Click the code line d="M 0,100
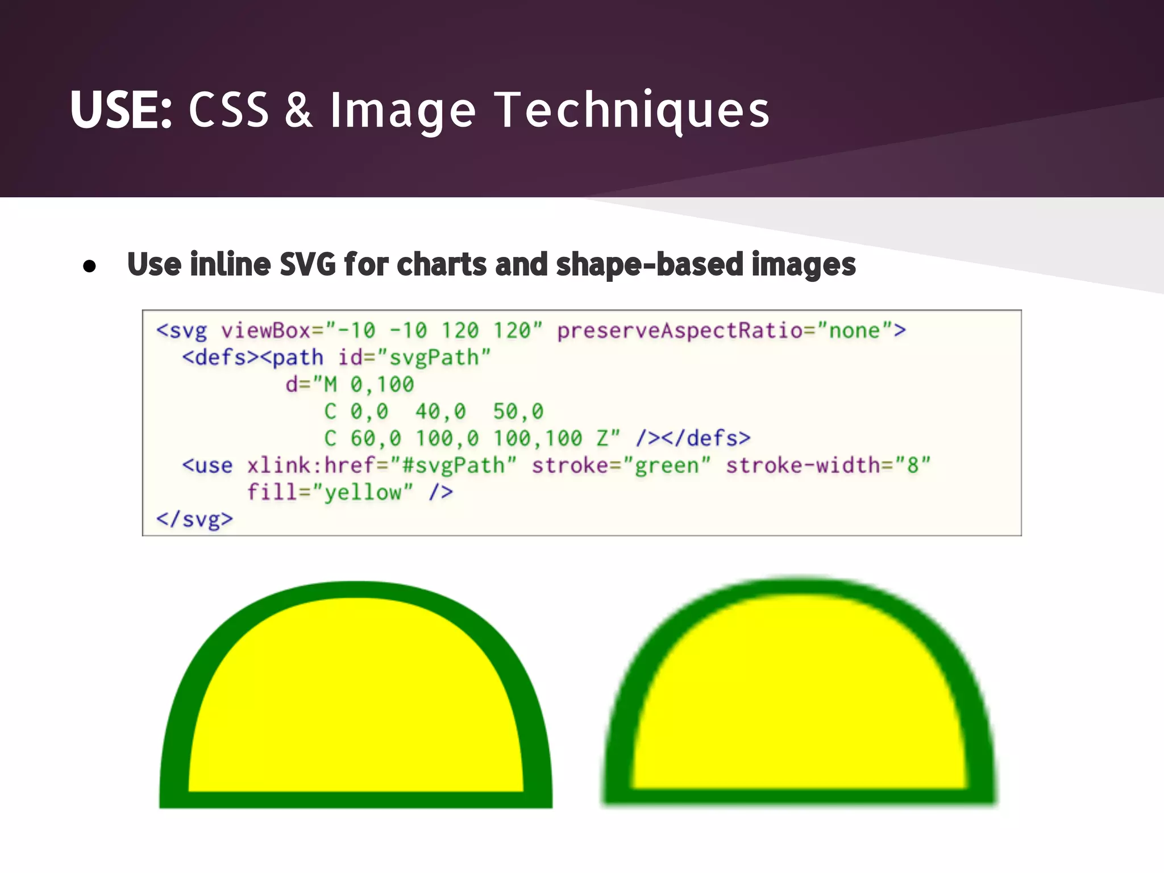This screenshot has width=1164, height=873. point(350,384)
